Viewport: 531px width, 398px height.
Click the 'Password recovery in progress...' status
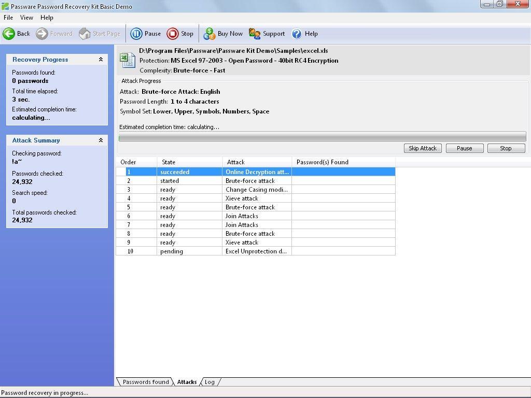45,393
